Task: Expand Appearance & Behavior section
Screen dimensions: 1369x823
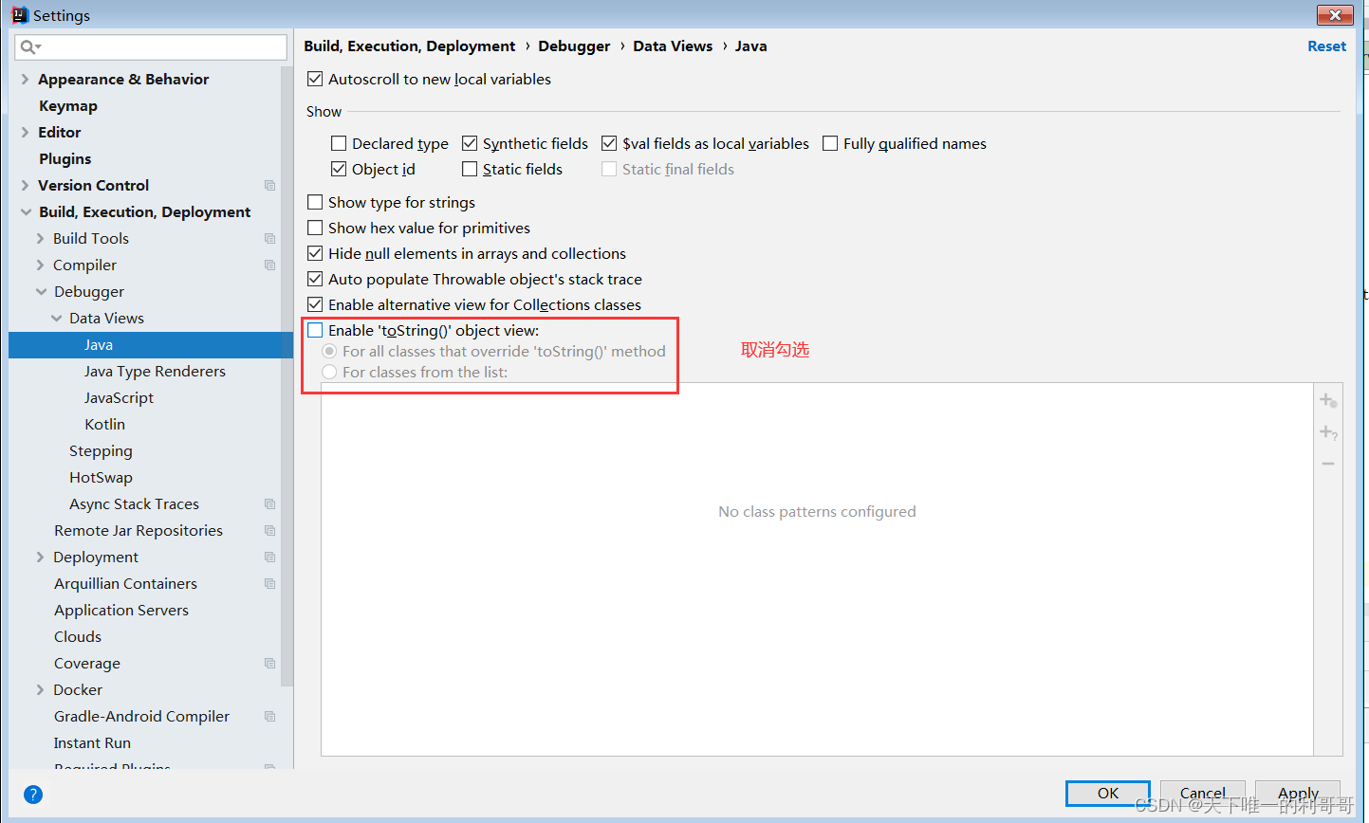Action: pyautogui.click(x=25, y=79)
